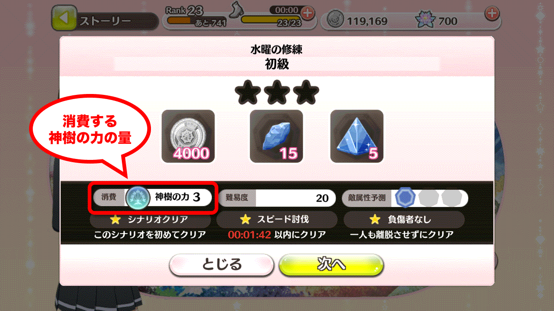
Task: Buy more gems via red plus
Action: (x=492, y=13)
